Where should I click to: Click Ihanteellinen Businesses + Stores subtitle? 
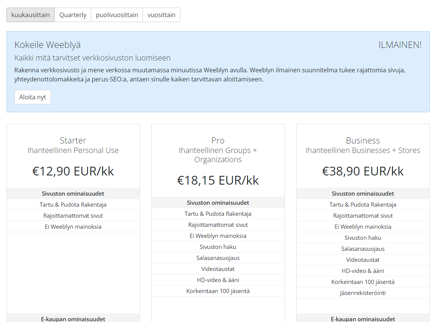coord(363,150)
